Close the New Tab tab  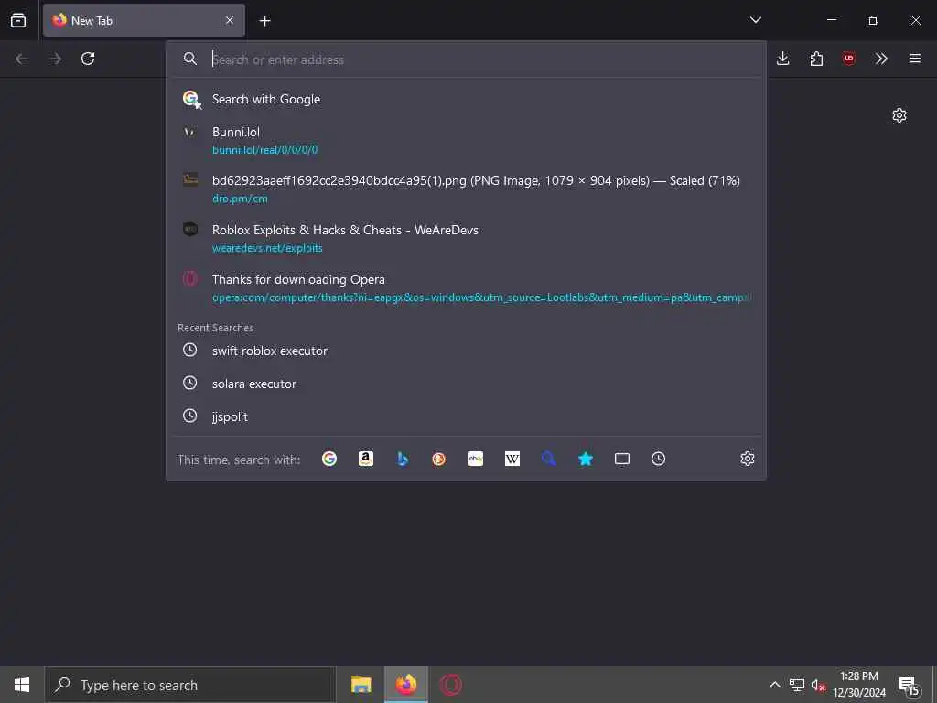(x=230, y=20)
